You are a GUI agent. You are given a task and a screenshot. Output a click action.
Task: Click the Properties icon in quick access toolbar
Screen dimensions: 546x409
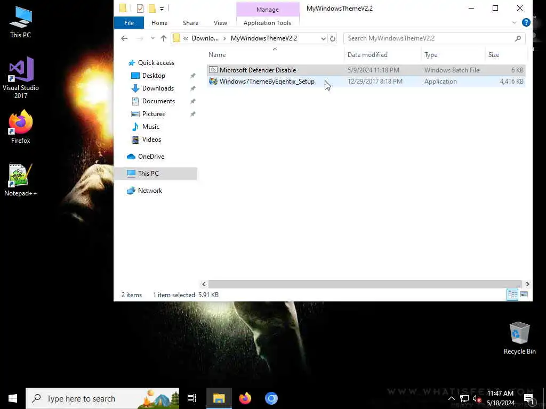pyautogui.click(x=140, y=9)
